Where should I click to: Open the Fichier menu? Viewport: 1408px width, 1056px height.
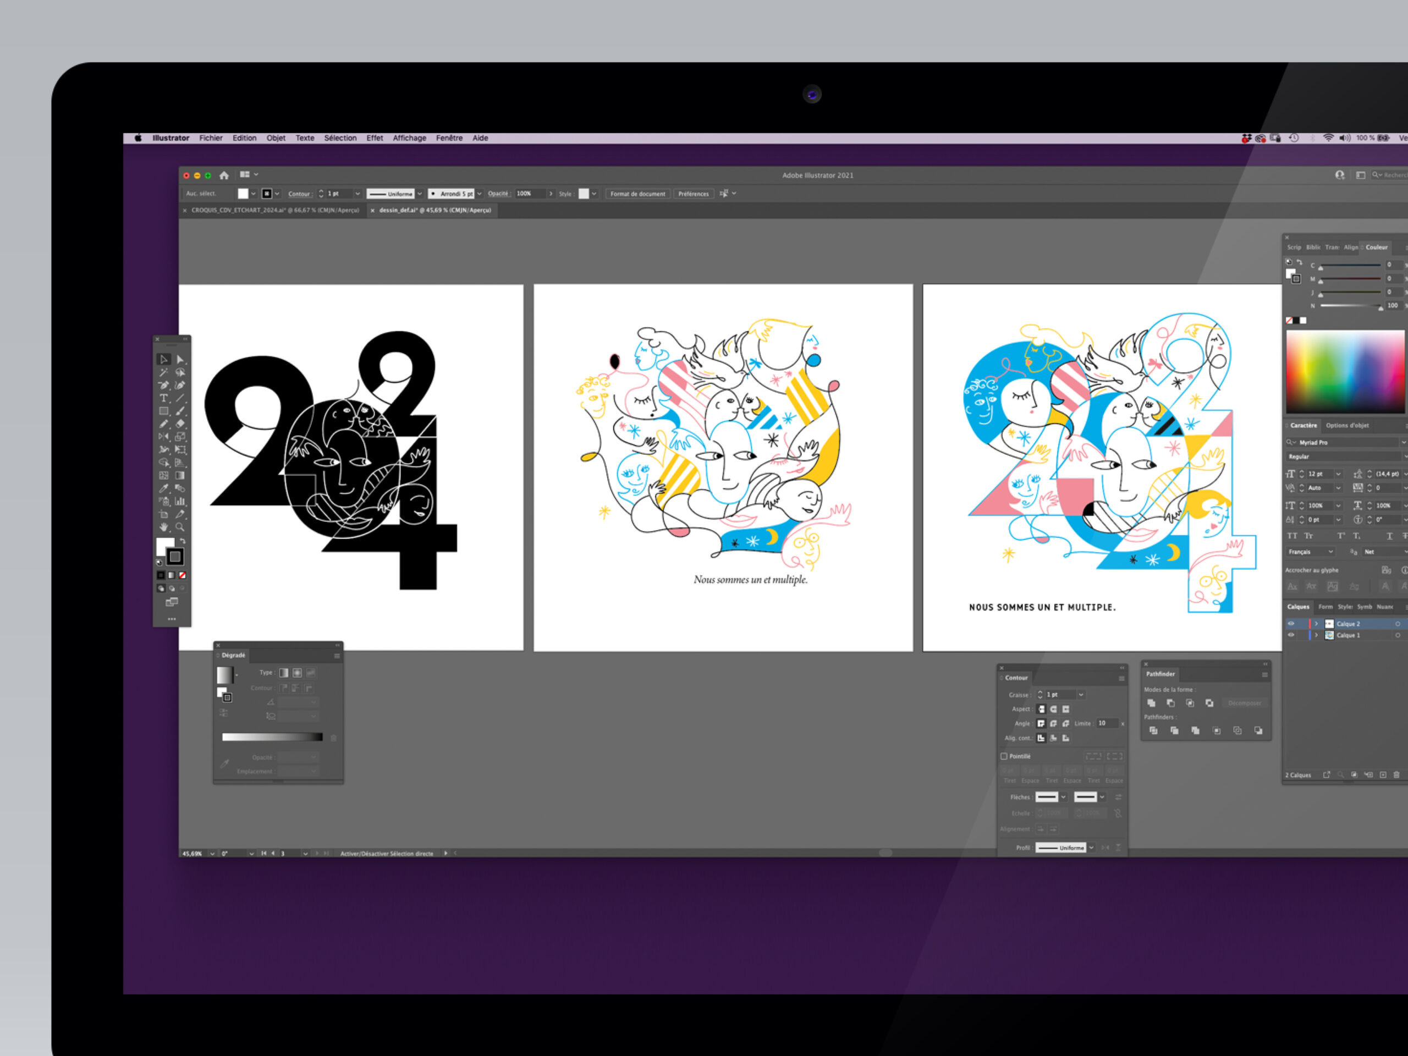click(211, 138)
